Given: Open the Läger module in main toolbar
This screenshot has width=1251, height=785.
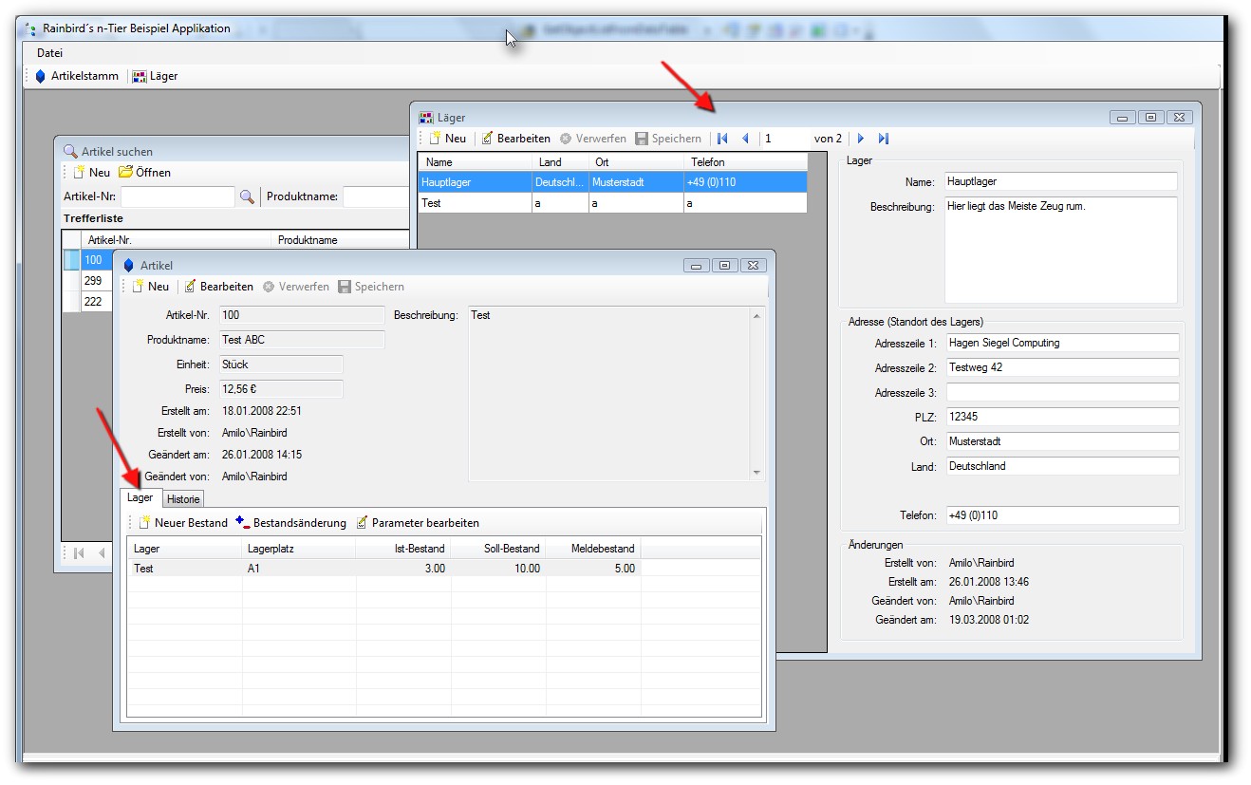Looking at the screenshot, I should [x=155, y=76].
